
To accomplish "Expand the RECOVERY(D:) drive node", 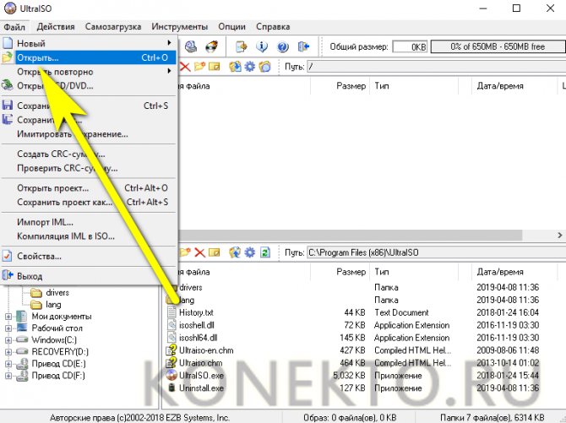I will pos(8,351).
